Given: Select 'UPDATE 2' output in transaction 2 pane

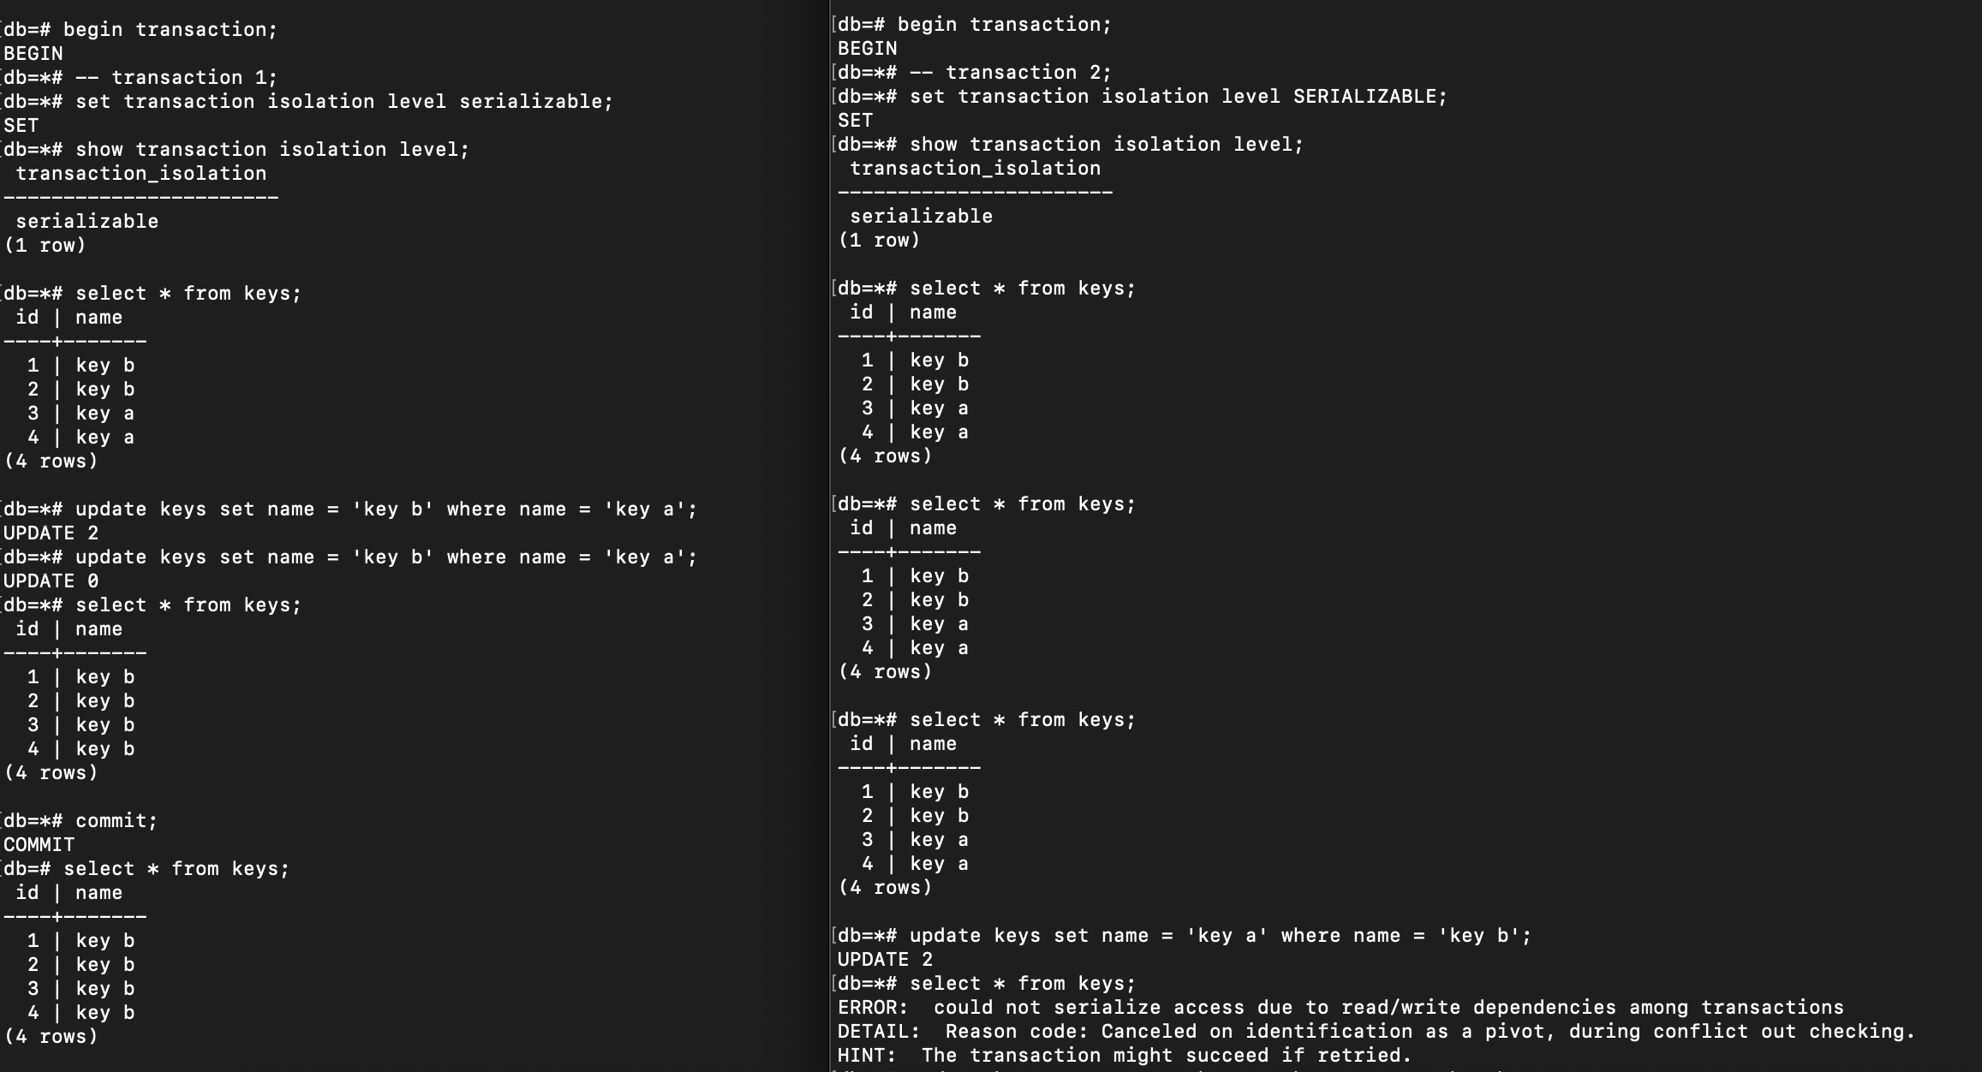Looking at the screenshot, I should click(885, 959).
